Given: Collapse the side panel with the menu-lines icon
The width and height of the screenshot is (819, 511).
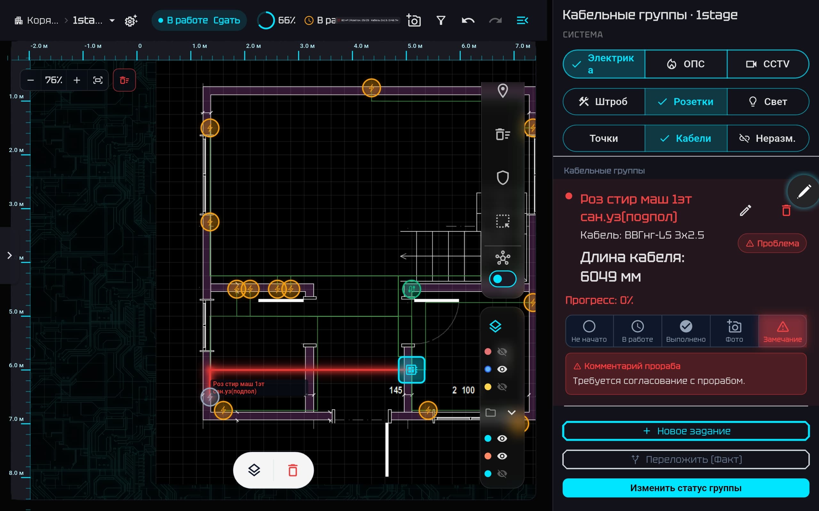Looking at the screenshot, I should 522,21.
